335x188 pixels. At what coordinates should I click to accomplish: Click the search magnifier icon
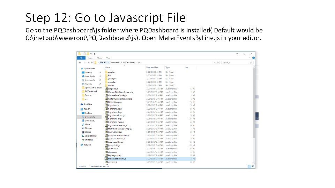pos(251,62)
